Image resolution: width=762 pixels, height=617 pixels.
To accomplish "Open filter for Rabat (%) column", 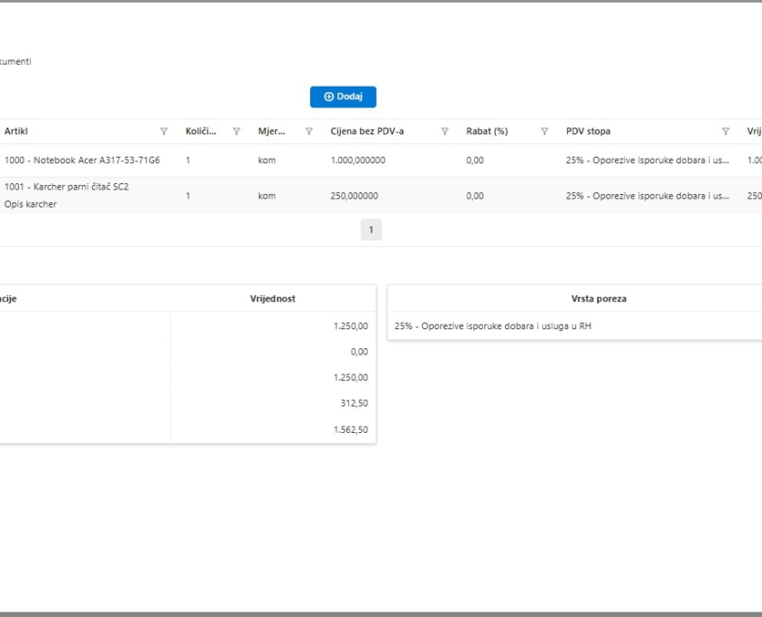I will click(x=544, y=132).
